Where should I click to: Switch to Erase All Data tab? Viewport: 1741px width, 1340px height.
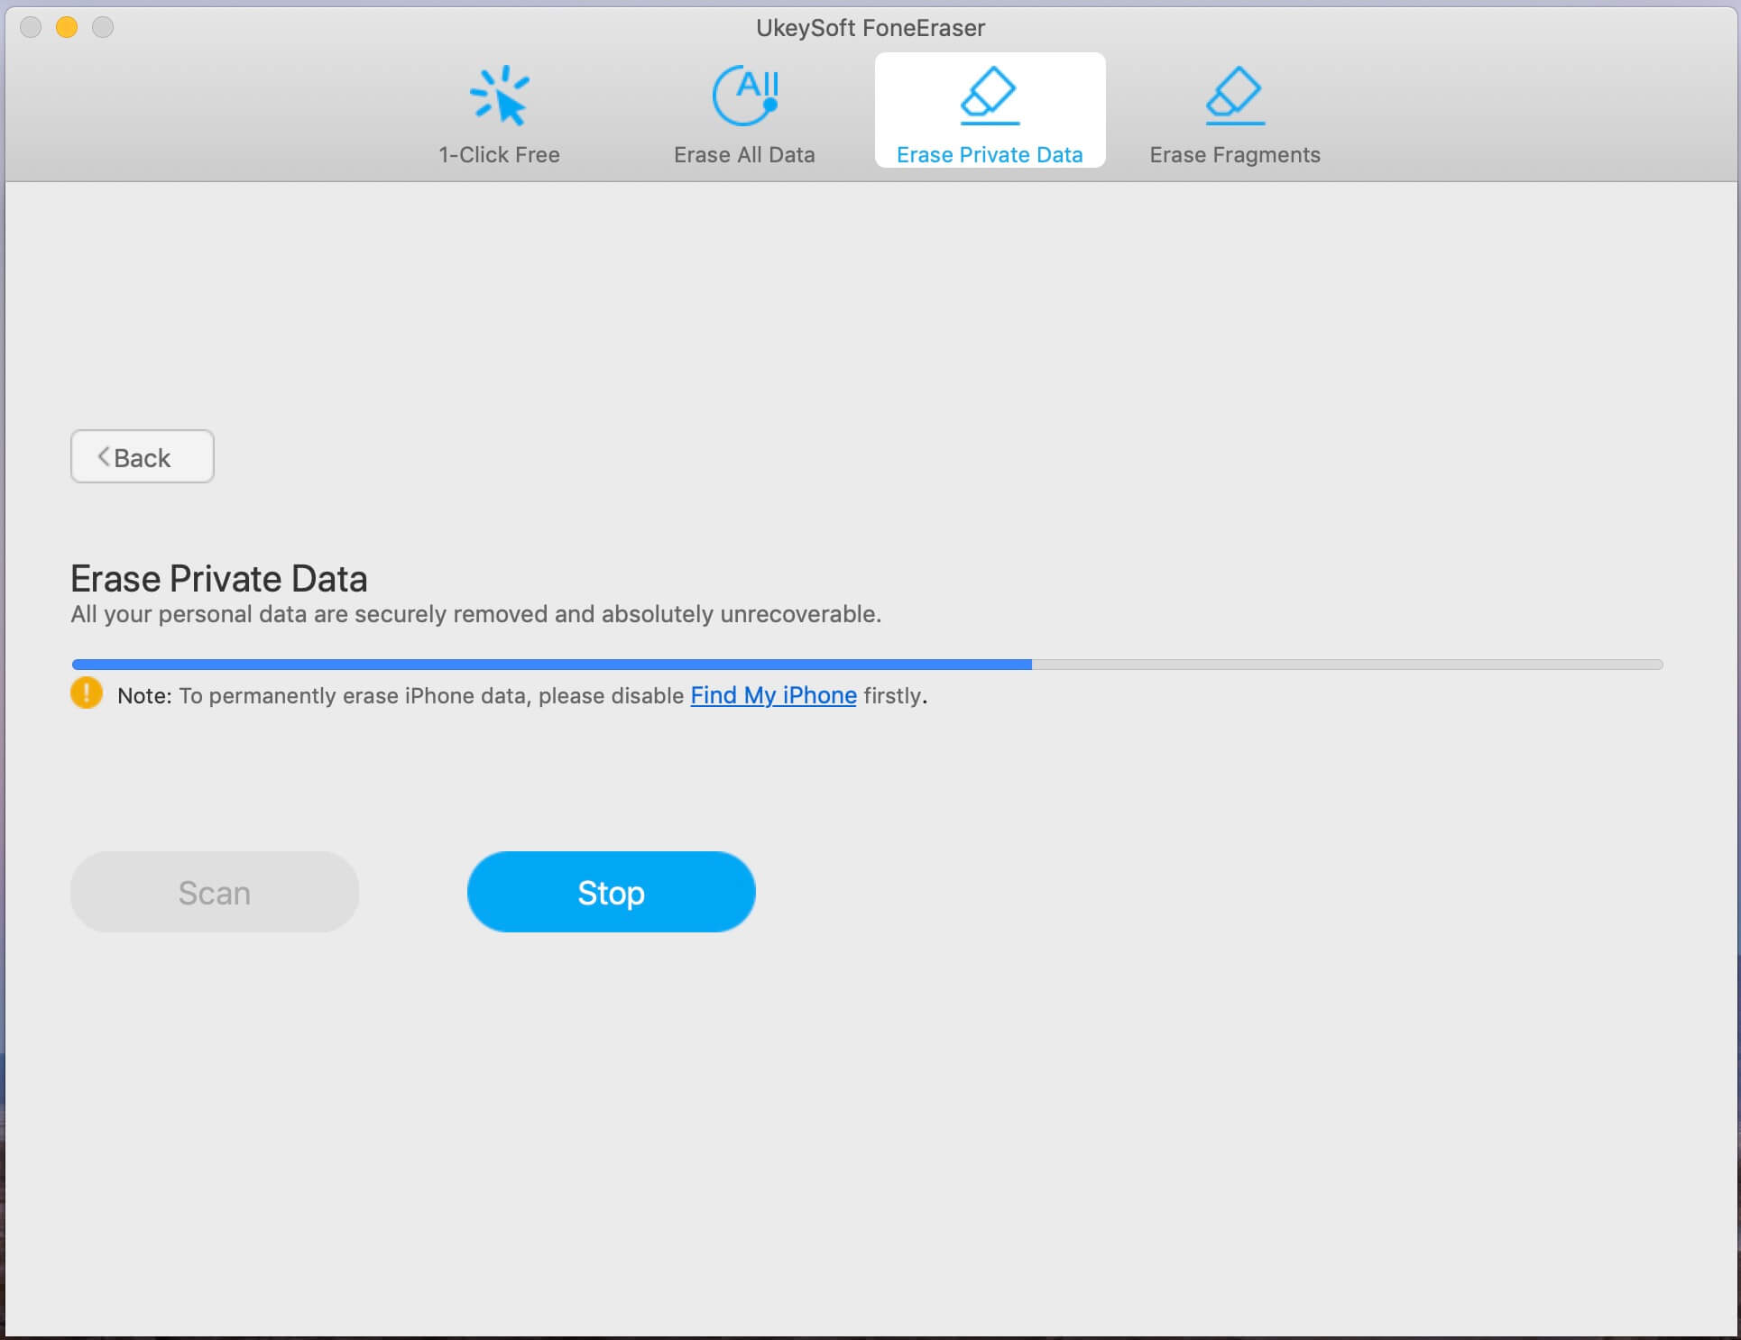[743, 113]
